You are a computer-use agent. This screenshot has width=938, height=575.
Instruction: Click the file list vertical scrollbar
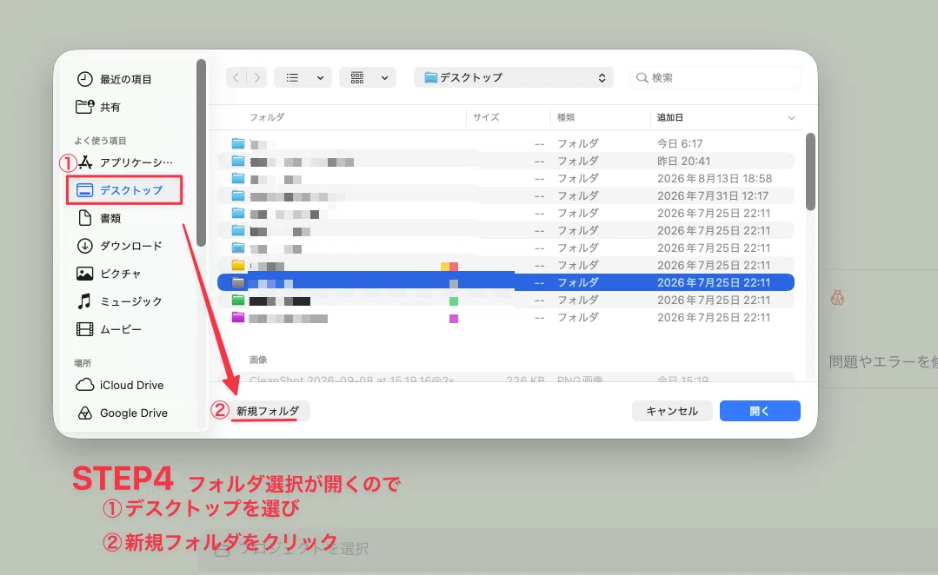tap(810, 171)
